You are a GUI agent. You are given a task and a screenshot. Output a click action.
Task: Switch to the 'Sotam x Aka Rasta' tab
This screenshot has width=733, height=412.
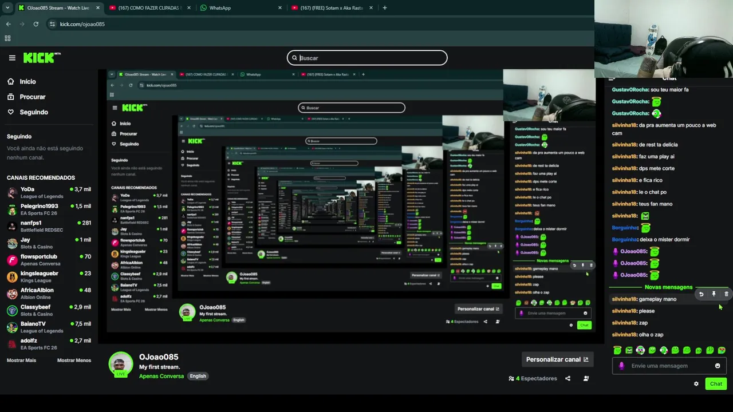point(332,8)
